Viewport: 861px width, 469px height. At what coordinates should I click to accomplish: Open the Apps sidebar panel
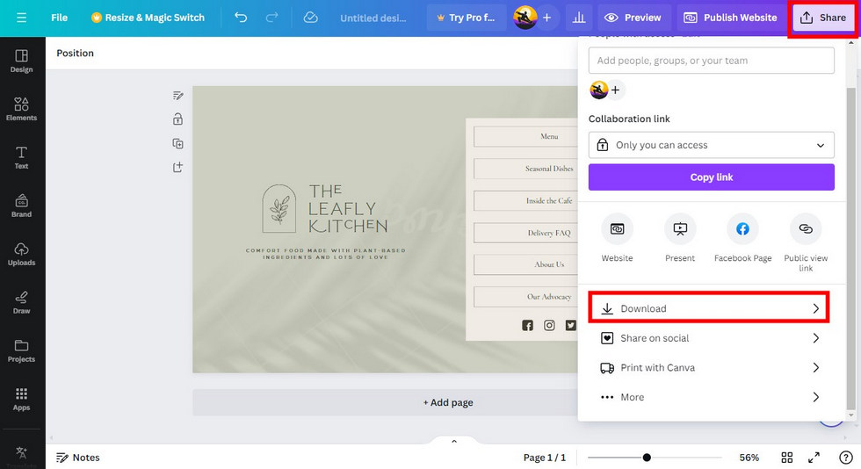click(x=21, y=399)
